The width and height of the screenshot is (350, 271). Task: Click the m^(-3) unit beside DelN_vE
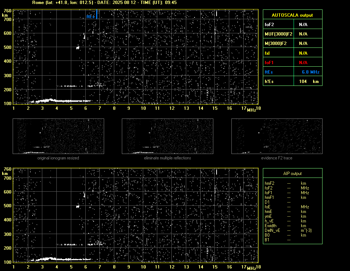[x=306, y=230]
